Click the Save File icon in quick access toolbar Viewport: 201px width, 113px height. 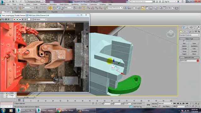coord(13,2)
